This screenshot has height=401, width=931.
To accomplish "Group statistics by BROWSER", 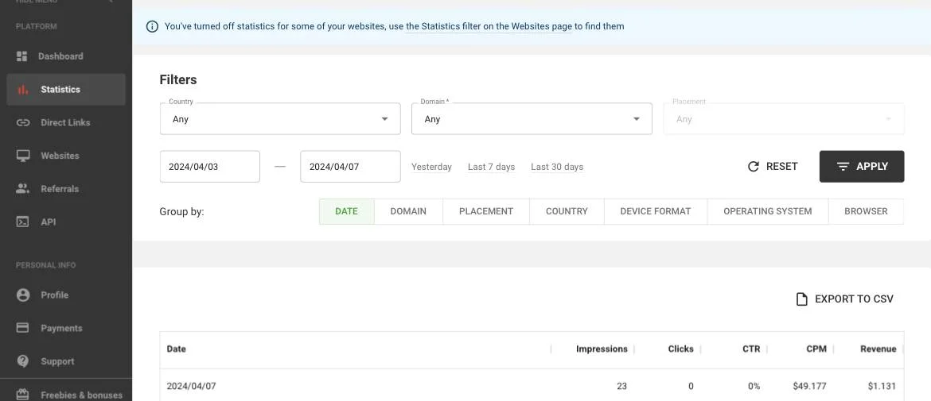I will coord(866,211).
